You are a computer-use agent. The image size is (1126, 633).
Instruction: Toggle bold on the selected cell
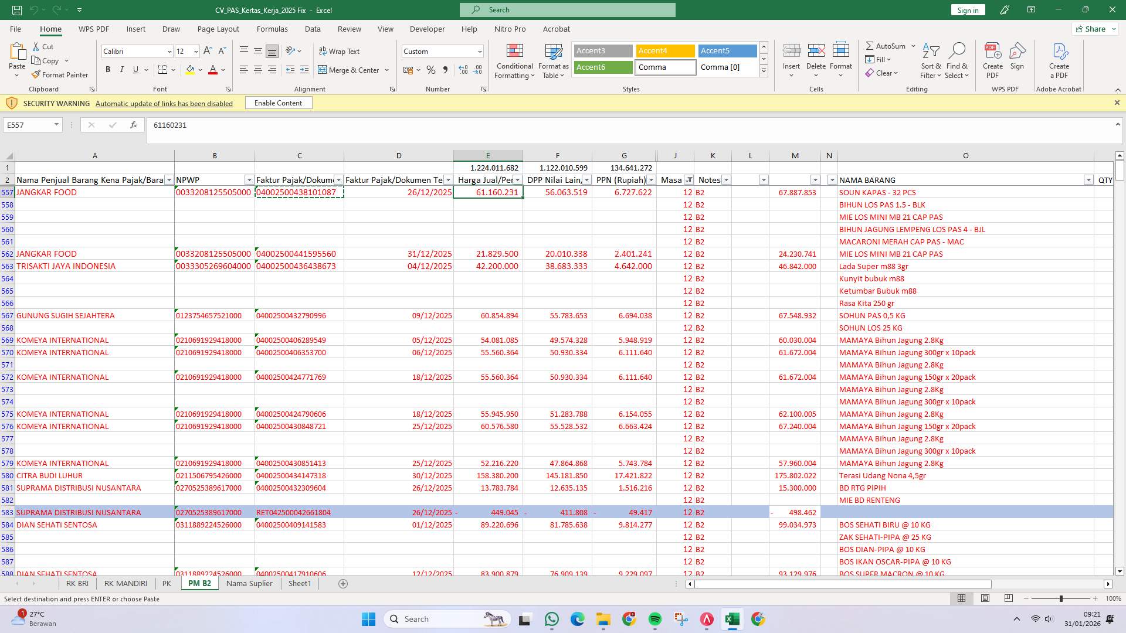(108, 70)
